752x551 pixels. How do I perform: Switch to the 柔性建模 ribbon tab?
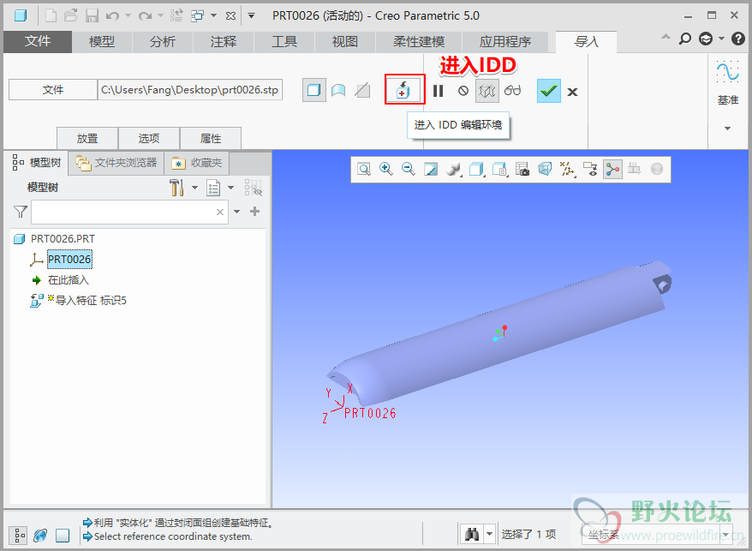click(x=419, y=42)
